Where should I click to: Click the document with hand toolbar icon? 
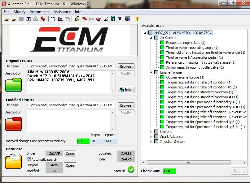pos(77,19)
